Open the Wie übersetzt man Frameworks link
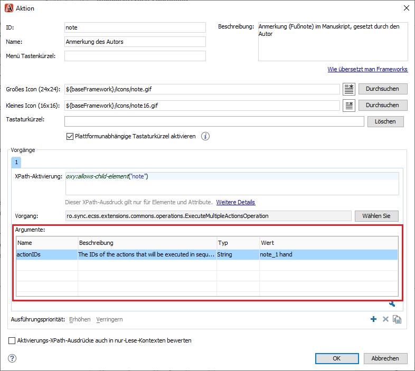The height and width of the screenshot is (371, 415). coord(367,69)
